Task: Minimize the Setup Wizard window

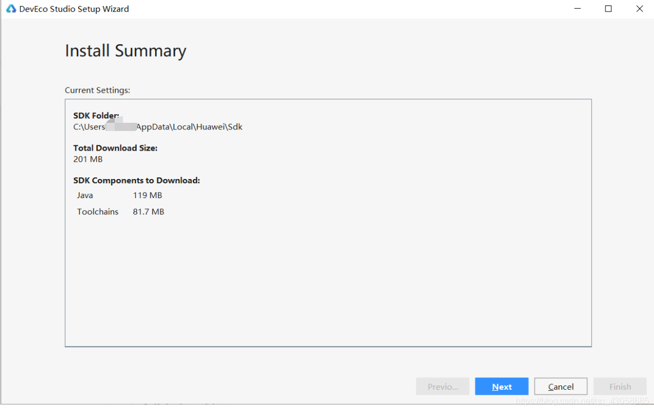Action: point(577,9)
